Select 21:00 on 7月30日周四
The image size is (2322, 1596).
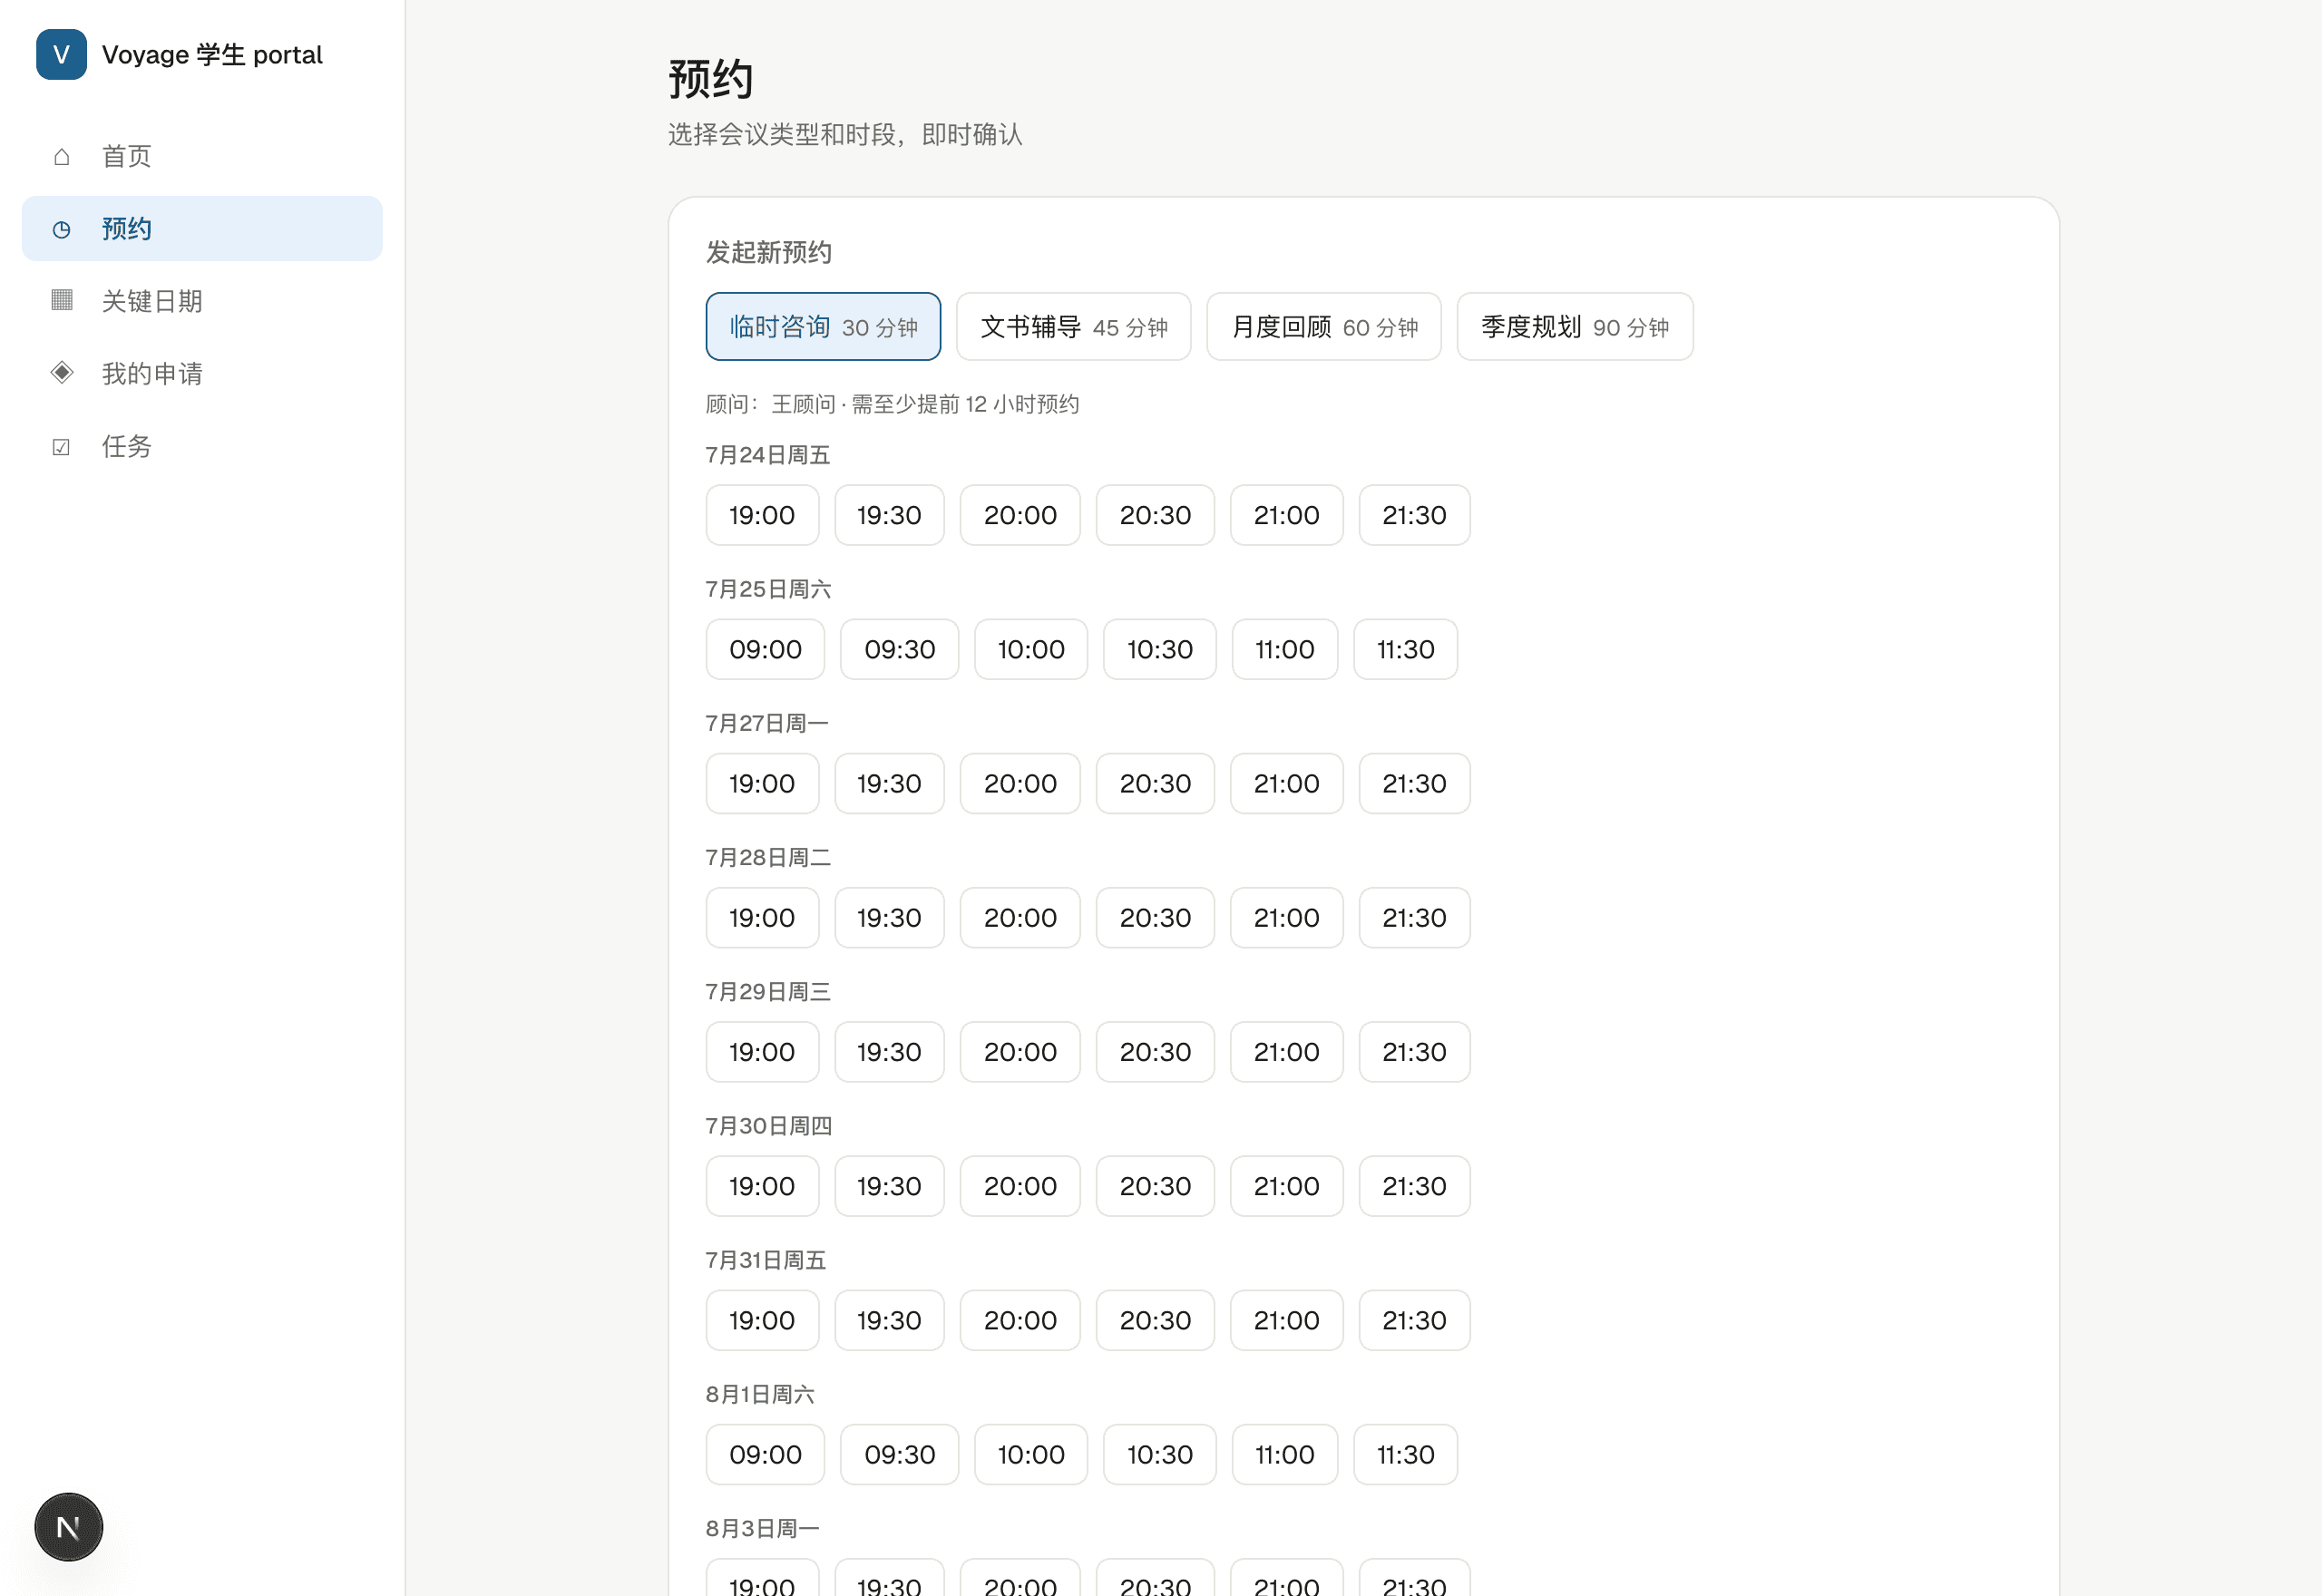point(1286,1185)
